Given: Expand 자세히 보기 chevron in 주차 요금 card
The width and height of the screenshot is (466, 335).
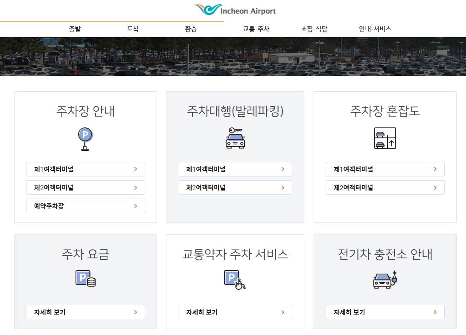Looking at the screenshot, I should (x=137, y=312).
